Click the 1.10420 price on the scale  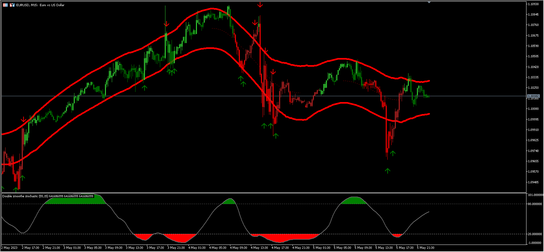point(534,67)
